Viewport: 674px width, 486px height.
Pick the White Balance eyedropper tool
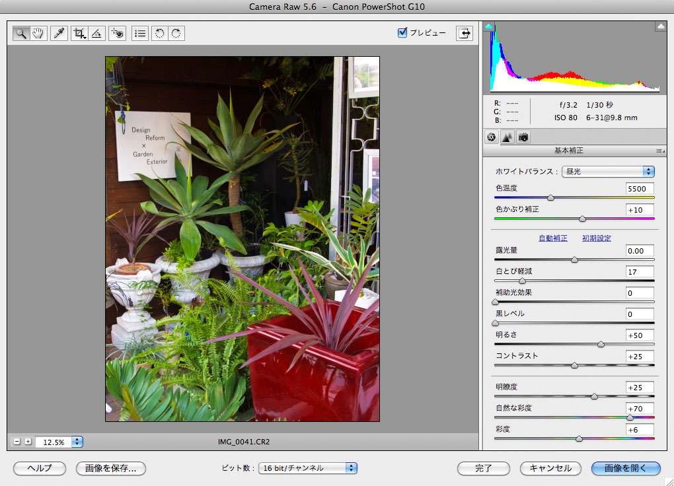(x=59, y=34)
